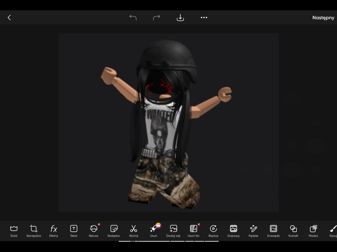Open the Efekty (Effects) panel
The image size is (337, 252).
tap(53, 230)
